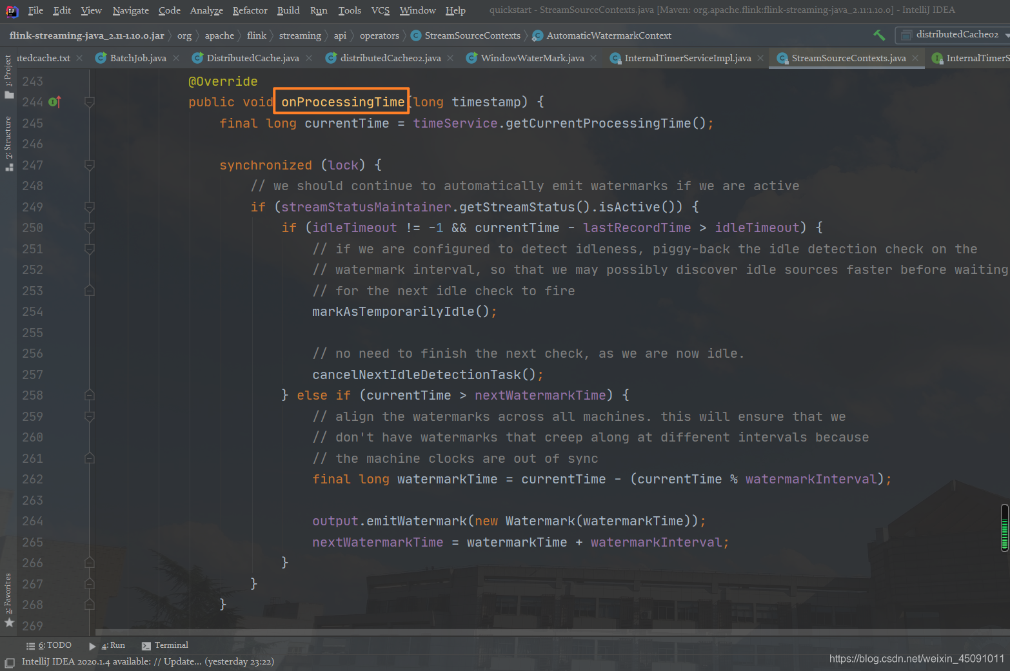Collapse the synchronized block fold at line 247
The image size is (1010, 671).
click(90, 165)
